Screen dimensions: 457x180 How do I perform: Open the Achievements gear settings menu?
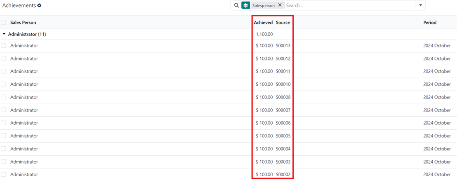(x=39, y=5)
